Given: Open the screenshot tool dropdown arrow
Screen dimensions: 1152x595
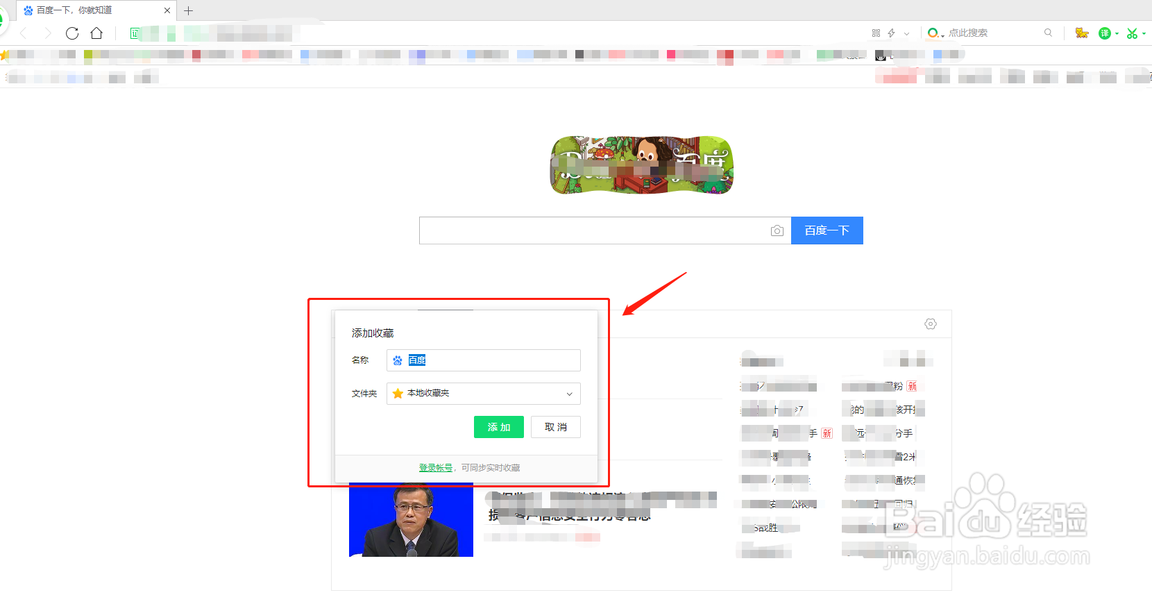Looking at the screenshot, I should click(1144, 33).
